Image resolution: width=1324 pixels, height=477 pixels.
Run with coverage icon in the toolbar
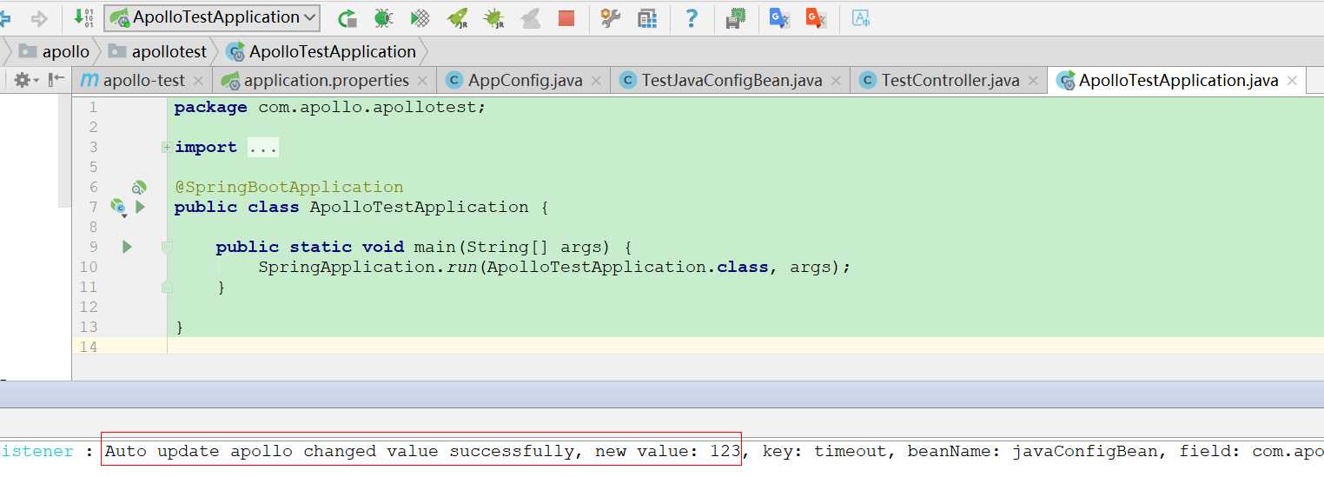[x=420, y=17]
